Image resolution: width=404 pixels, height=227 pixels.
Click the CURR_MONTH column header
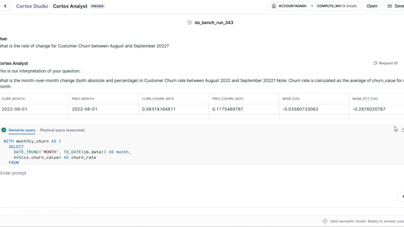tap(13, 98)
